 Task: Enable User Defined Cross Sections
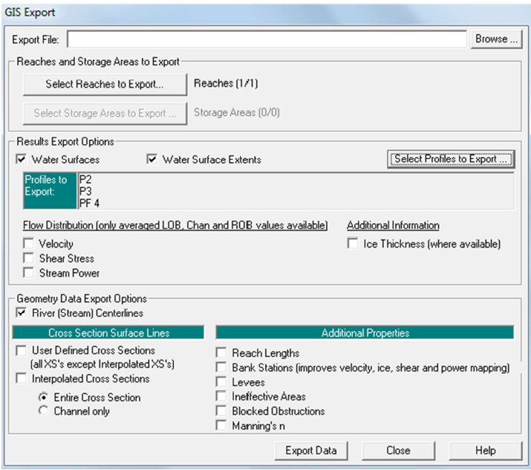click(22, 350)
